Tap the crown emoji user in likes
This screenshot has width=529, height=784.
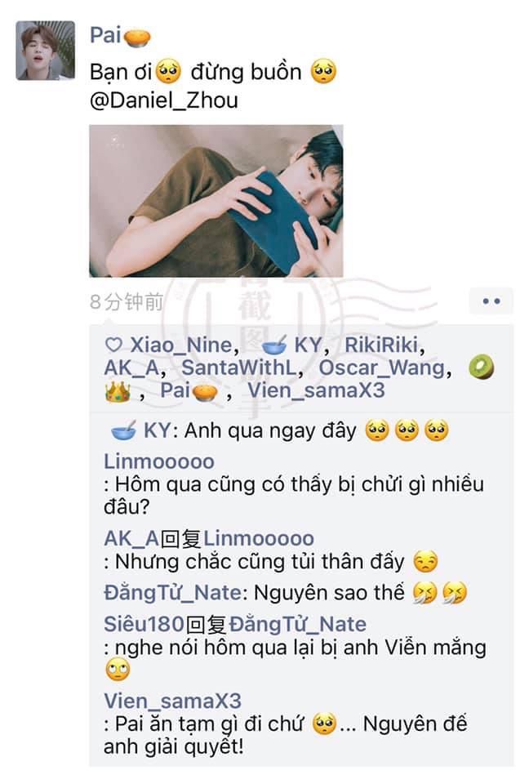(x=118, y=391)
